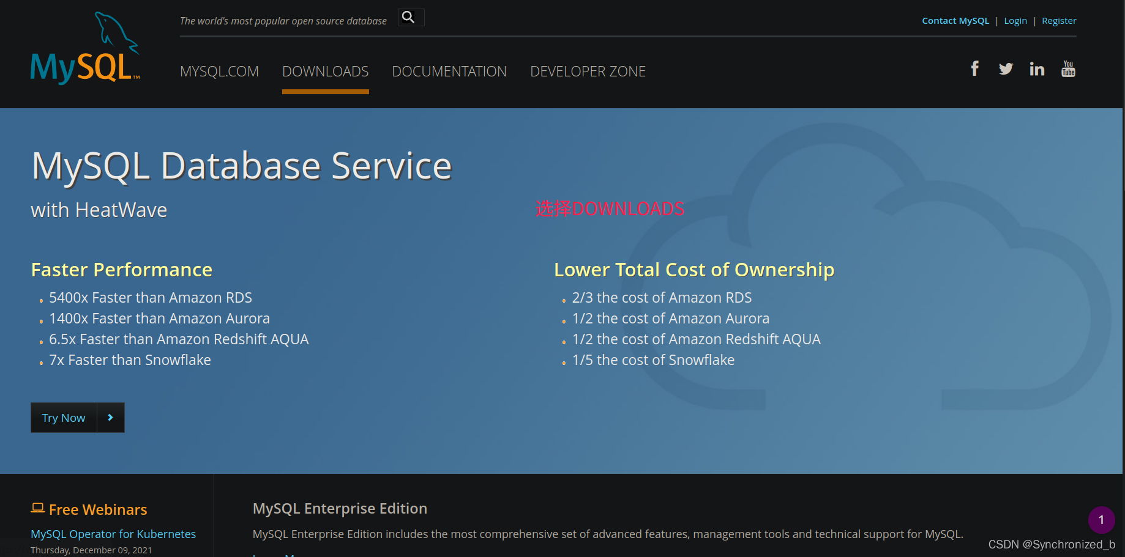The image size is (1125, 557).
Task: Open MySQL Twitter bird icon
Action: pos(1006,68)
